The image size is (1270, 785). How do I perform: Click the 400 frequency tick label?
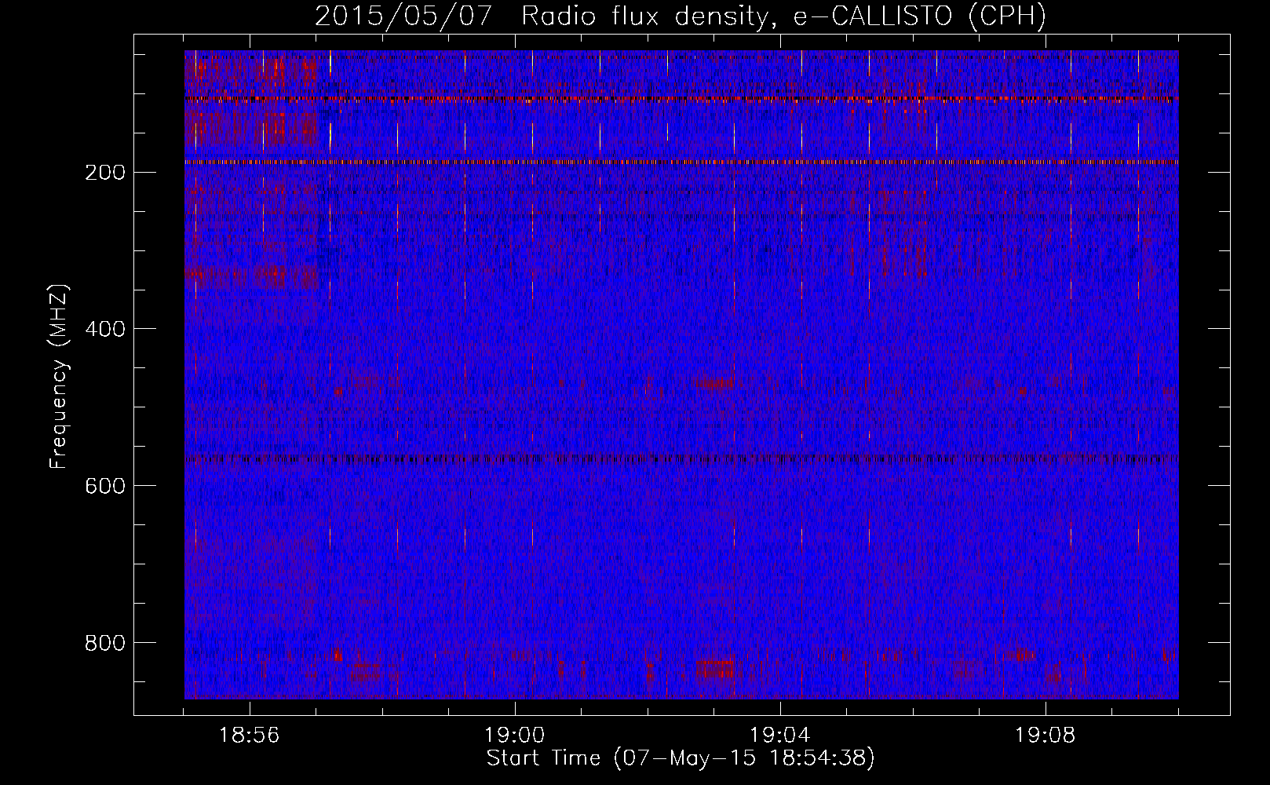(105, 330)
